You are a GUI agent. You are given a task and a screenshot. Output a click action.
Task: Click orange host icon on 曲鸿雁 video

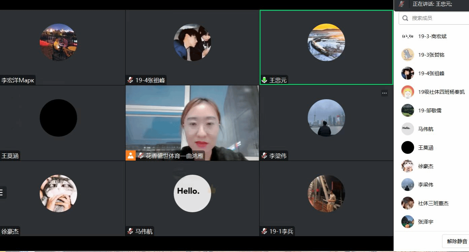[130, 156]
